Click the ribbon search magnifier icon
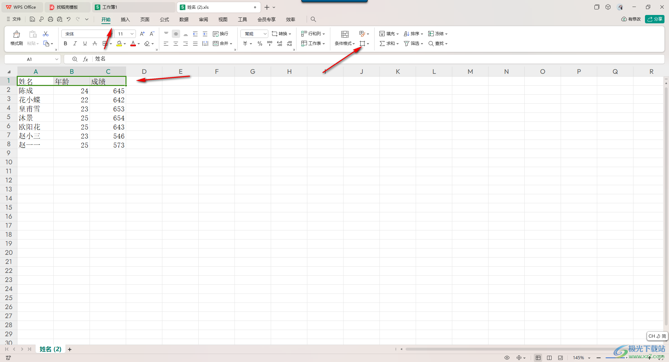Screen dimensions: 669x362 click(x=313, y=19)
